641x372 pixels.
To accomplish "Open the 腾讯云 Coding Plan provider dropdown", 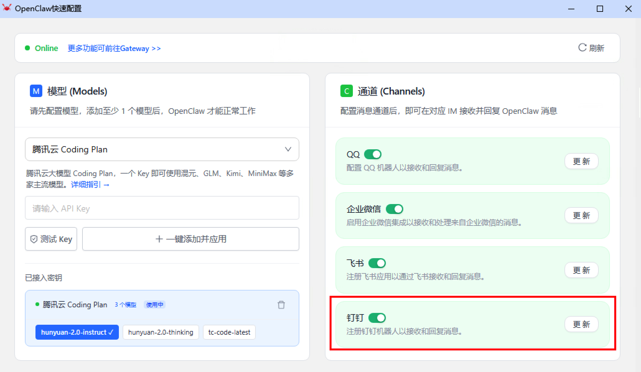I will click(162, 149).
